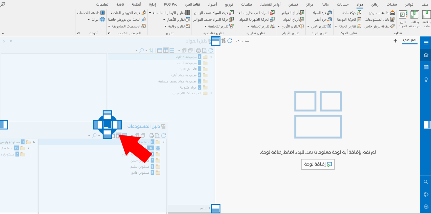
Task: Open بطاقة مادة from ribbon
Action: 426,19
